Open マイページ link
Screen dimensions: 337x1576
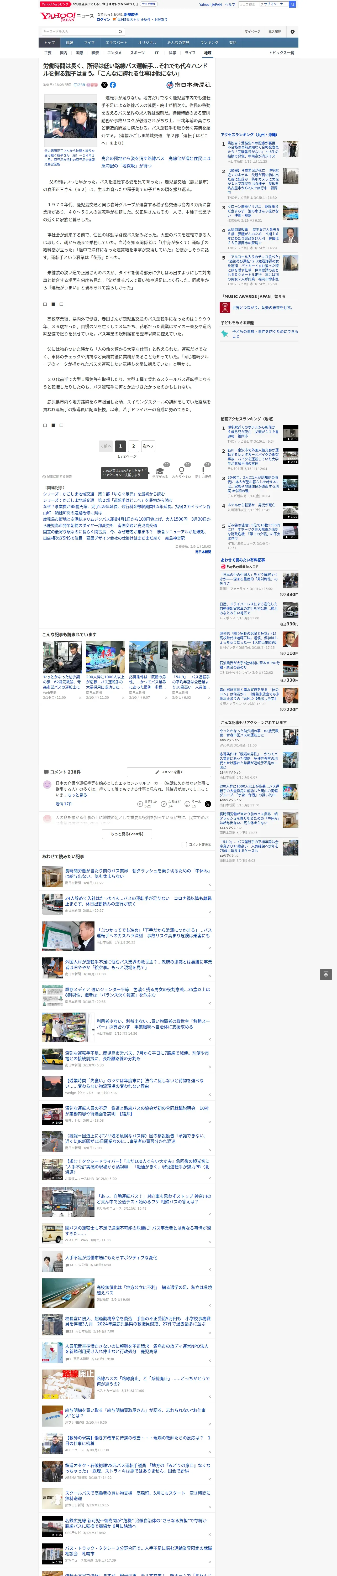[252, 32]
